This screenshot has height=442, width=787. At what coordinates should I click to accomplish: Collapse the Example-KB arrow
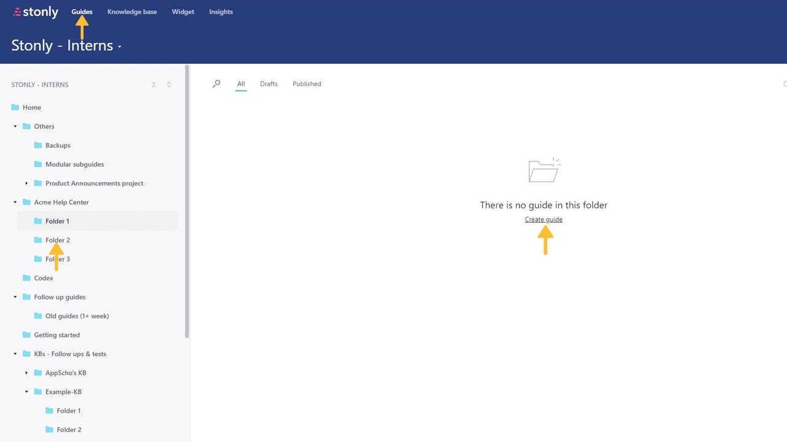[26, 392]
